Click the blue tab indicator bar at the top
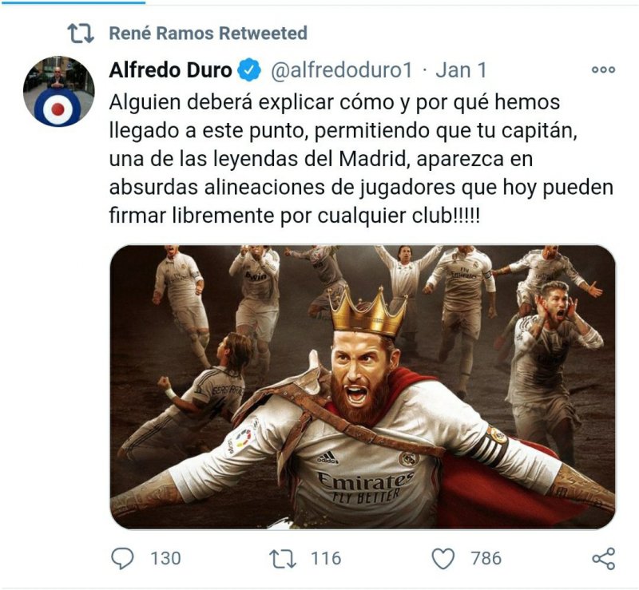The height and width of the screenshot is (590, 639). pos(73,2)
